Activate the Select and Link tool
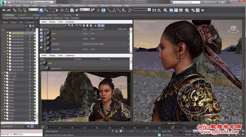 coord(15,10)
